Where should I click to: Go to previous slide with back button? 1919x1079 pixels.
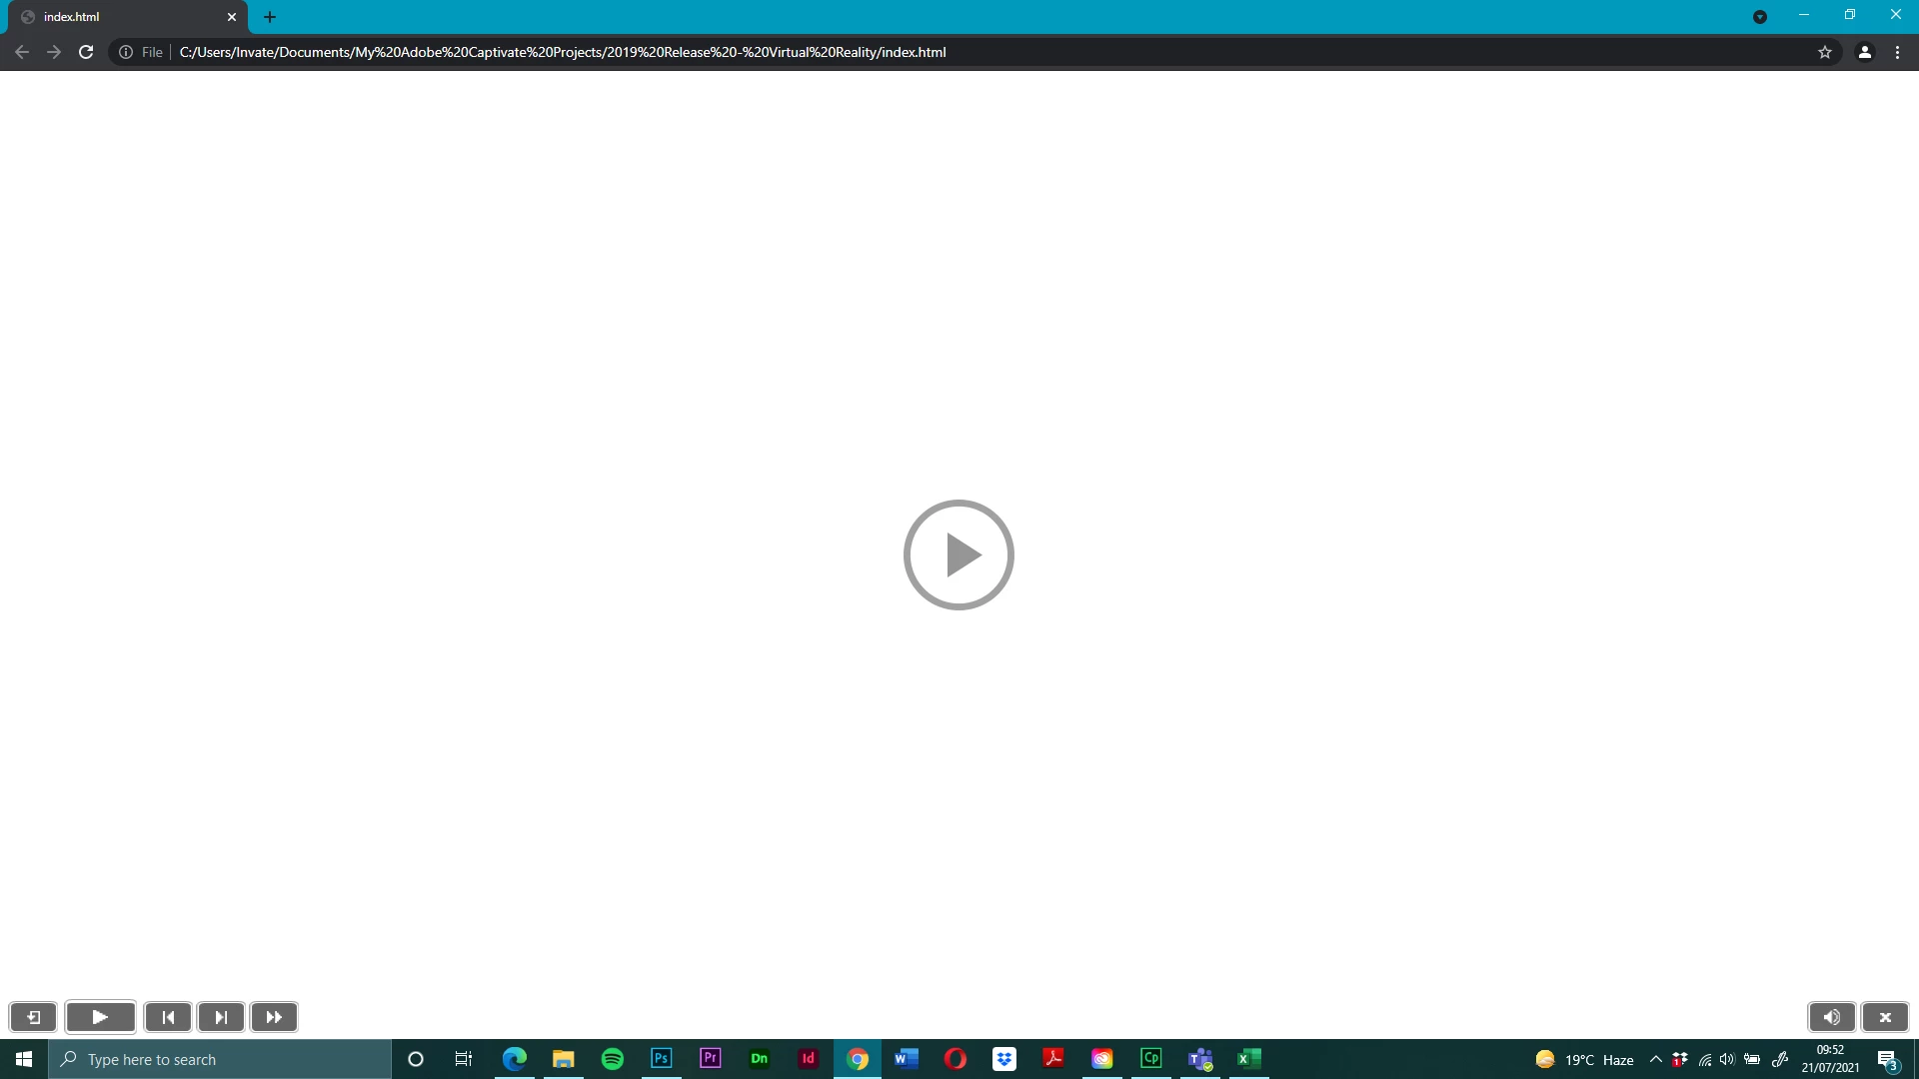click(168, 1017)
